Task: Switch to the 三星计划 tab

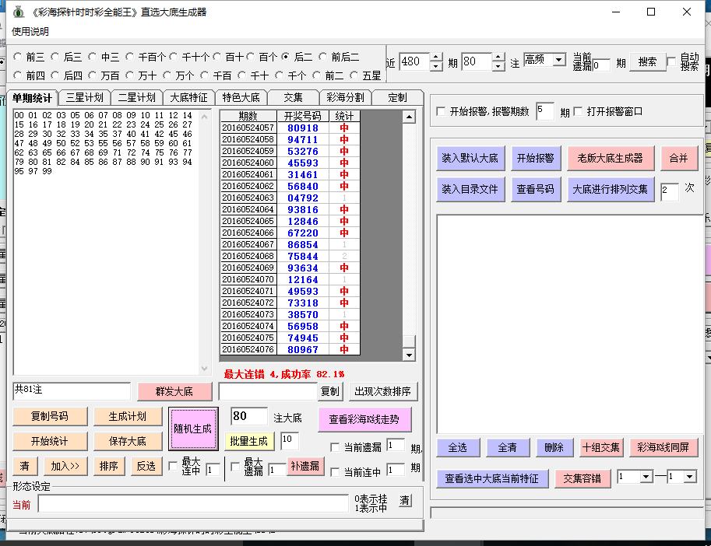Action: point(83,98)
